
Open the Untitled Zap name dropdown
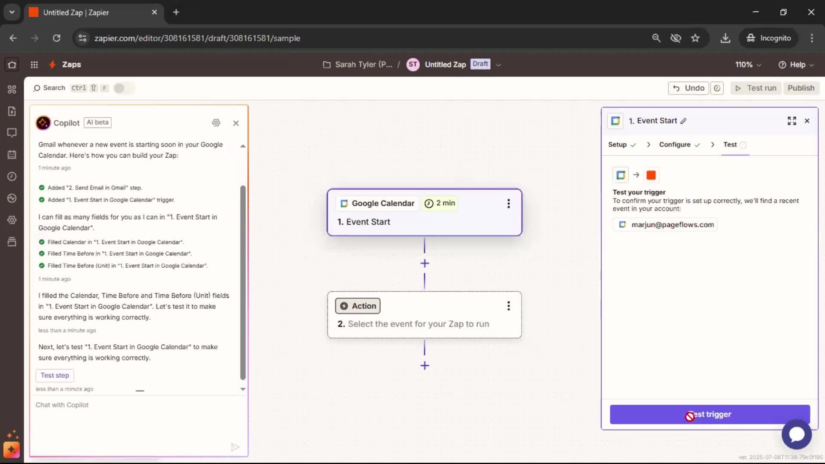[498, 65]
